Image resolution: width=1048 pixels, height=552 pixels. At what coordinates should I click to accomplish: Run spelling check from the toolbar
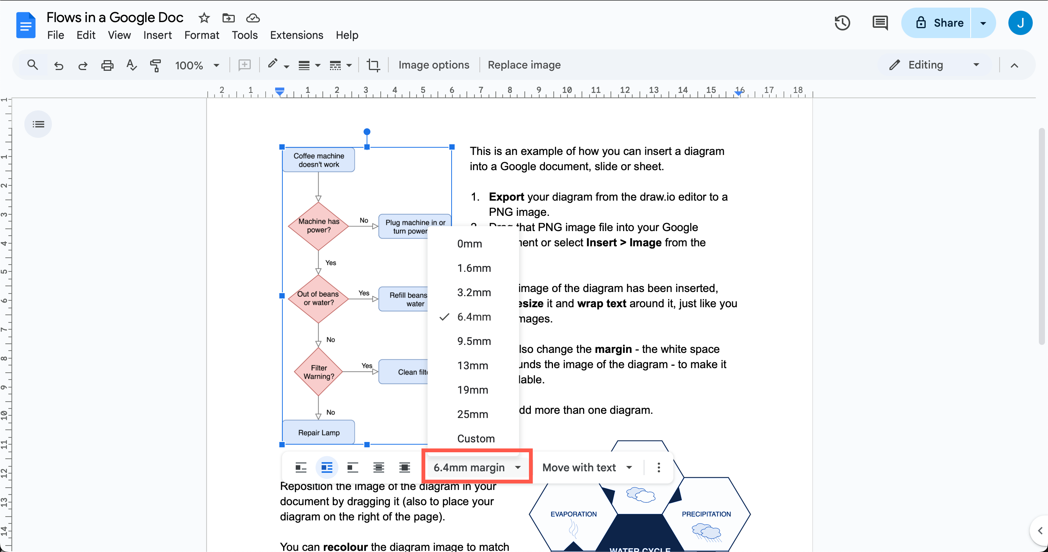131,65
